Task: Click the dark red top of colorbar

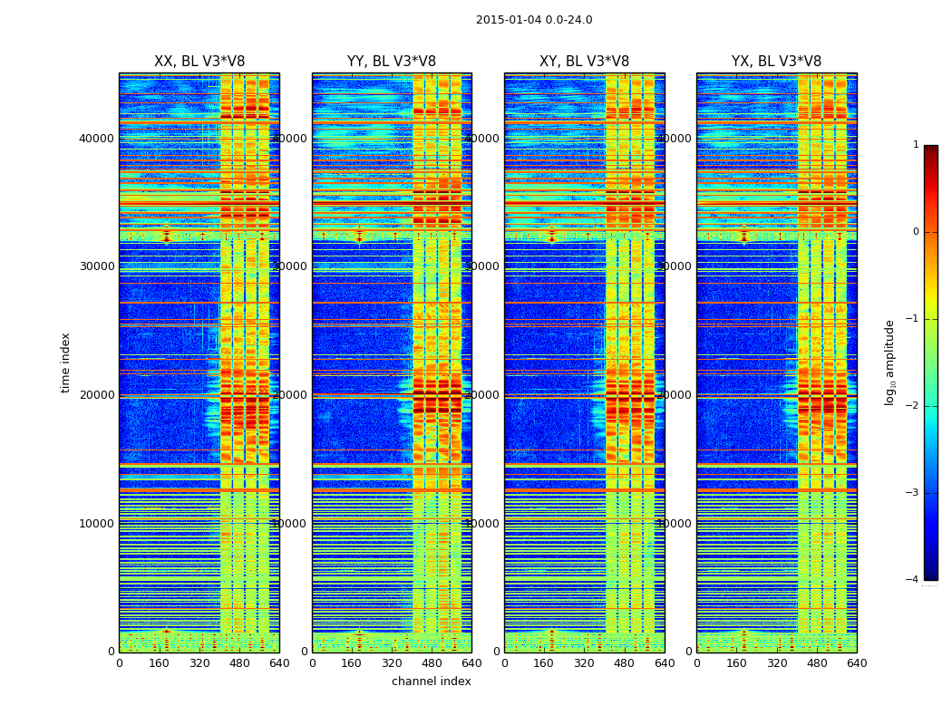Action: click(x=931, y=150)
